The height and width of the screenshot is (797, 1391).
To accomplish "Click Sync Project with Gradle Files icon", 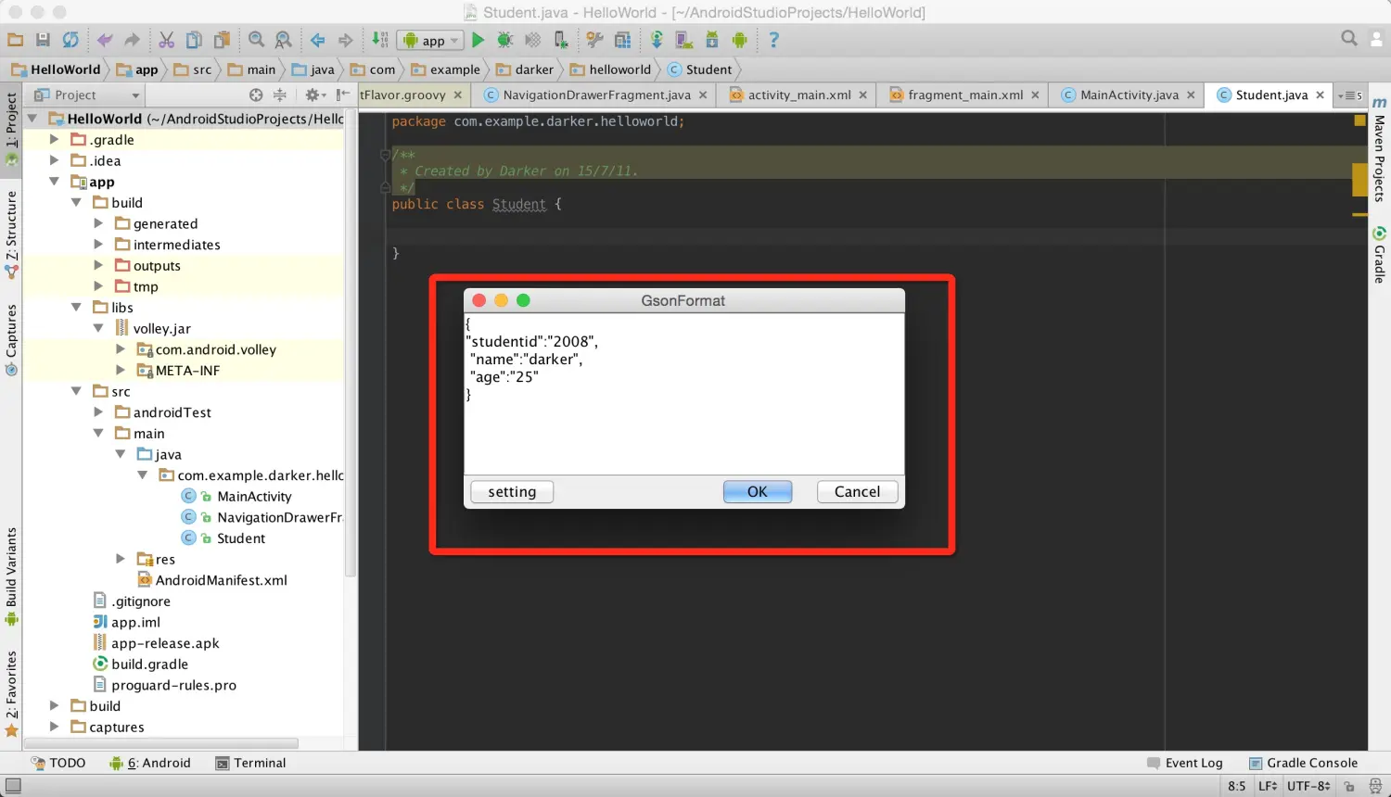I will click(657, 40).
